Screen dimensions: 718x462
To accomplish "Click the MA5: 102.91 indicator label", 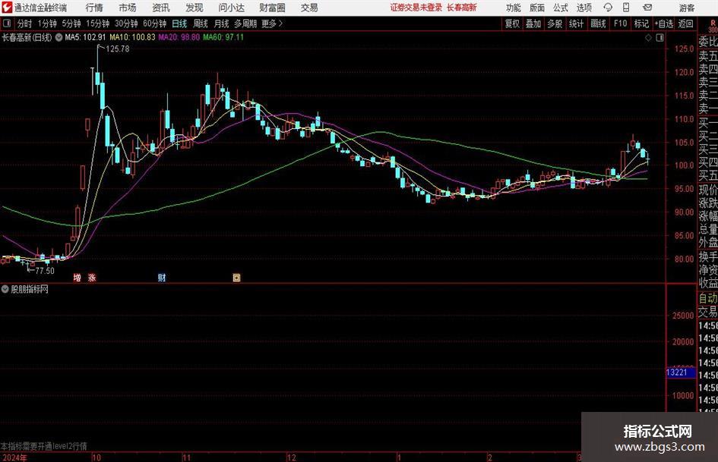I will click(85, 37).
